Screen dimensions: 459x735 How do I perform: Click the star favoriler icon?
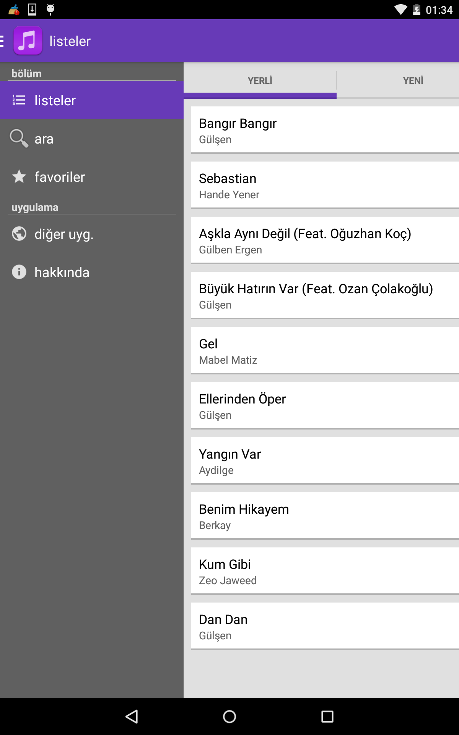pyautogui.click(x=19, y=177)
